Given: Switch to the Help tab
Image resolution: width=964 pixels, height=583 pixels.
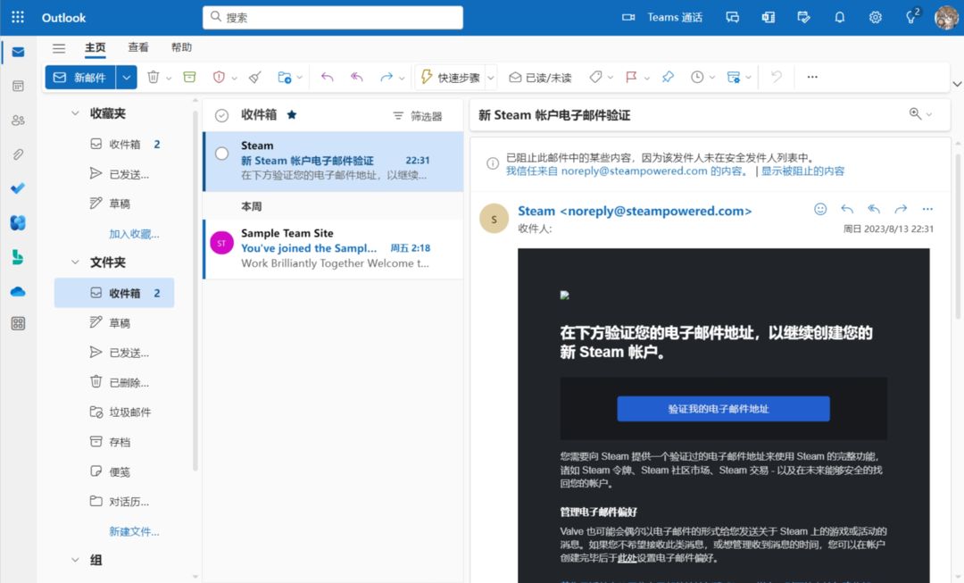Looking at the screenshot, I should pos(181,47).
